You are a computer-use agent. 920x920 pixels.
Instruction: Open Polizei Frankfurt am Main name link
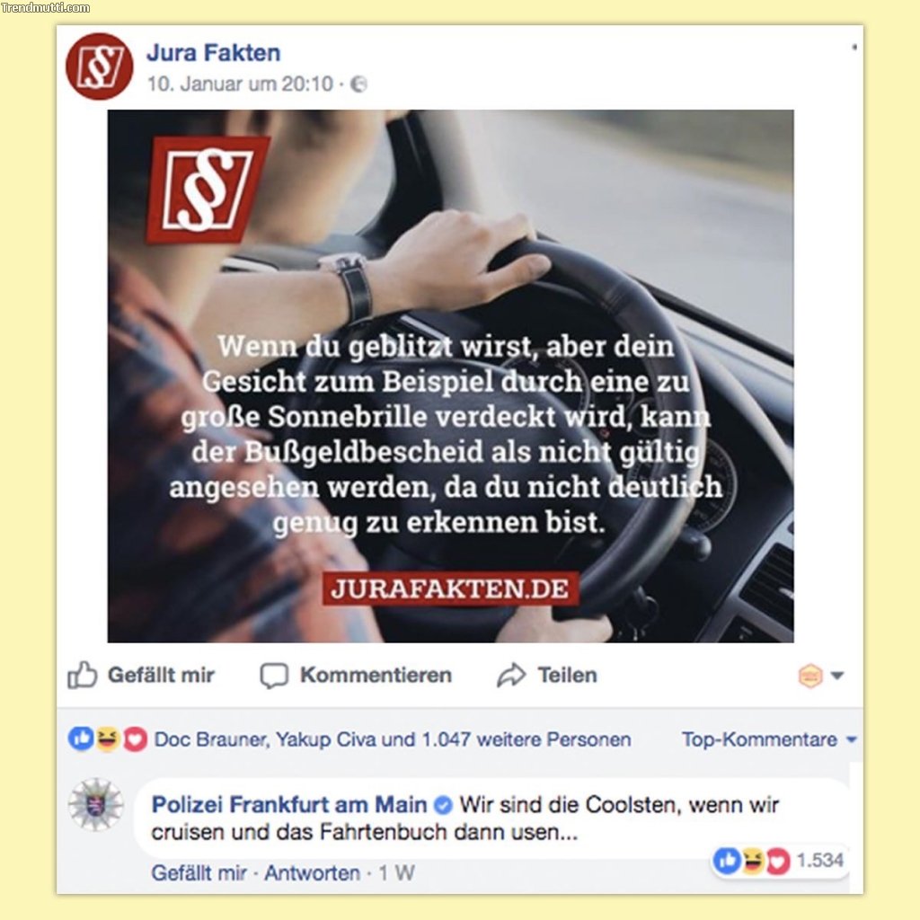[289, 804]
